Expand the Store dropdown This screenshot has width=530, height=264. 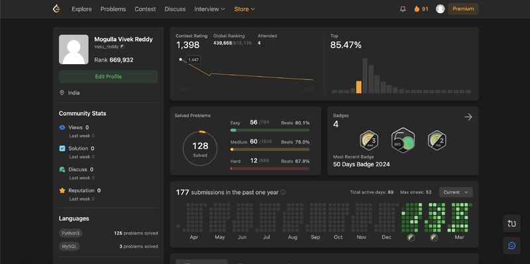(x=244, y=9)
